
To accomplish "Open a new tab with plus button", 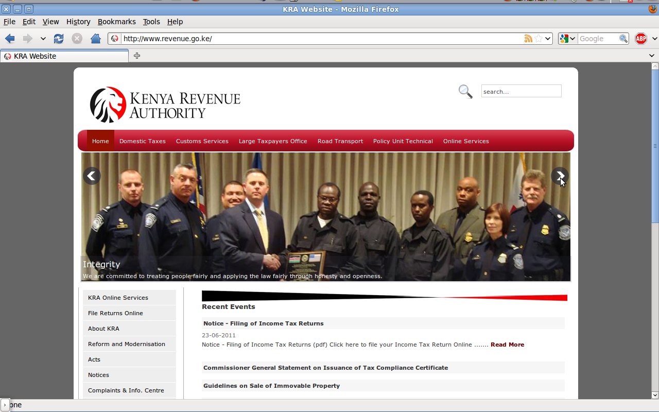I will click(136, 56).
